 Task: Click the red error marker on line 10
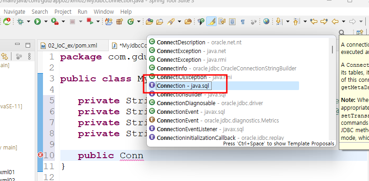tap(40, 155)
